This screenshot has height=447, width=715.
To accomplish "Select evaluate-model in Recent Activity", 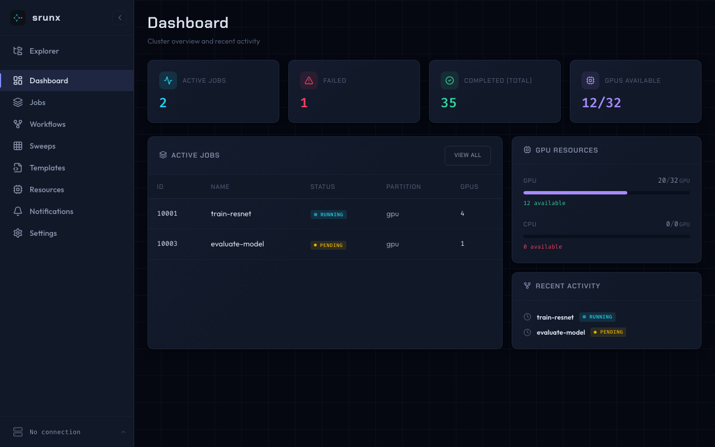I will (x=561, y=332).
